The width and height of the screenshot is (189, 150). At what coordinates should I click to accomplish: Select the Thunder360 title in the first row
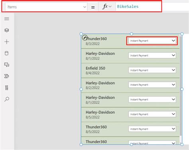[x=96, y=39]
